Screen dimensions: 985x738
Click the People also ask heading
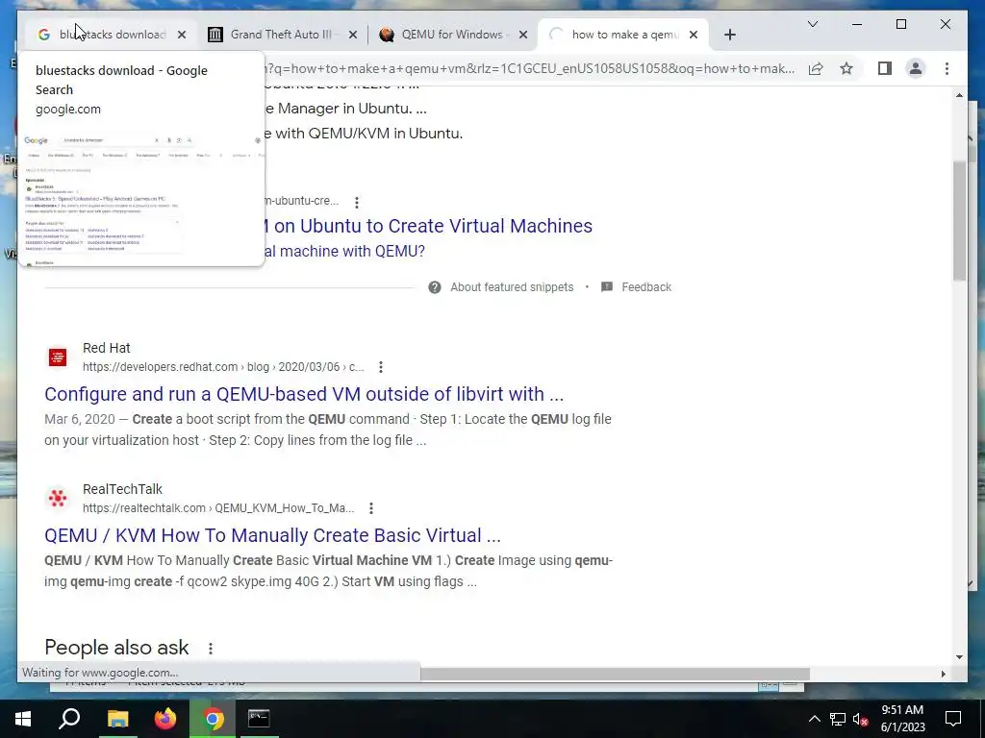point(116,648)
